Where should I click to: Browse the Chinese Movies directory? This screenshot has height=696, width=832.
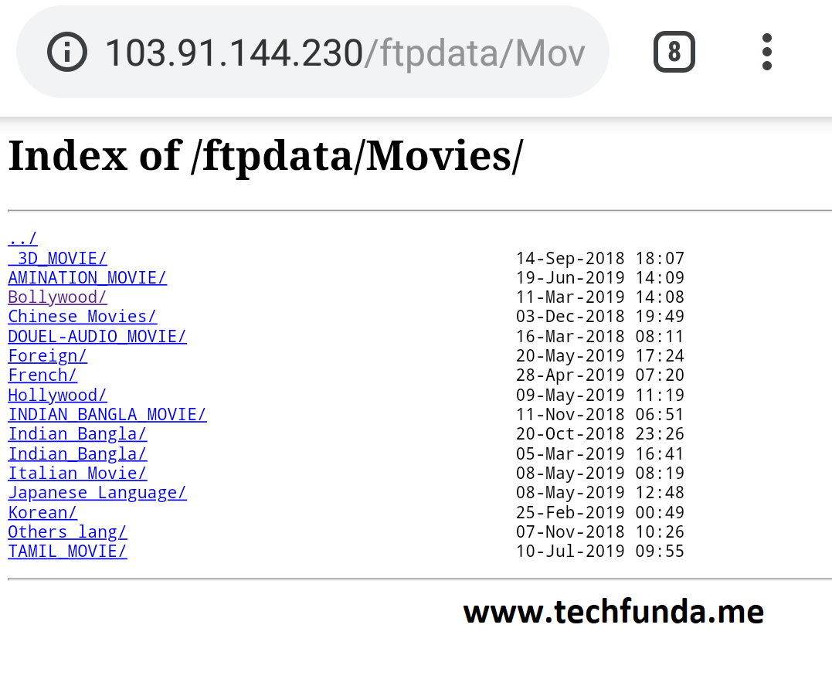click(82, 317)
